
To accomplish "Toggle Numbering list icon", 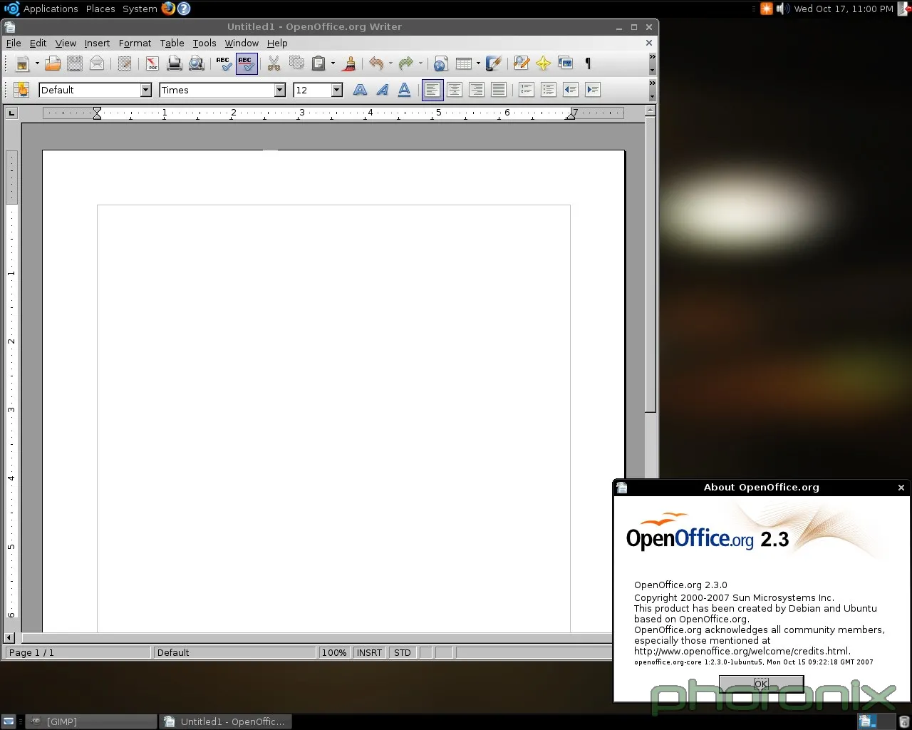I will tap(527, 90).
